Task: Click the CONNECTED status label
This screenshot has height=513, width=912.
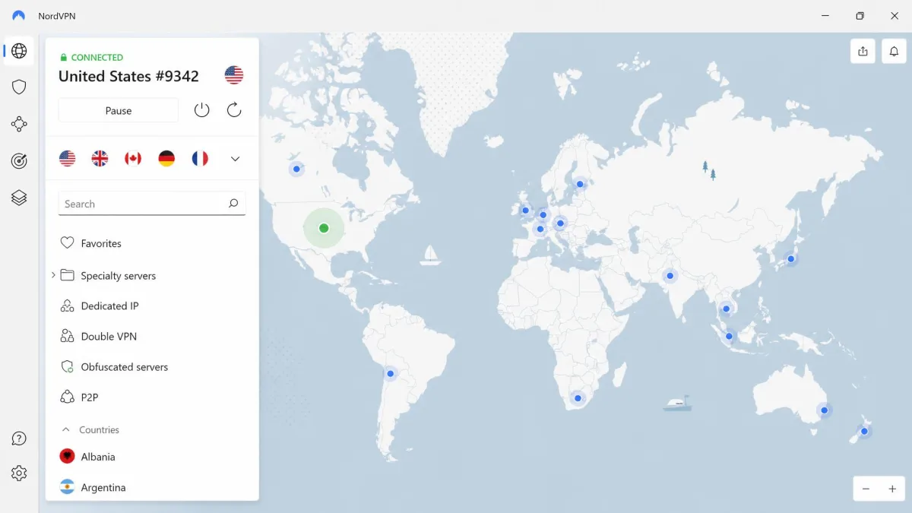Action: (97, 57)
